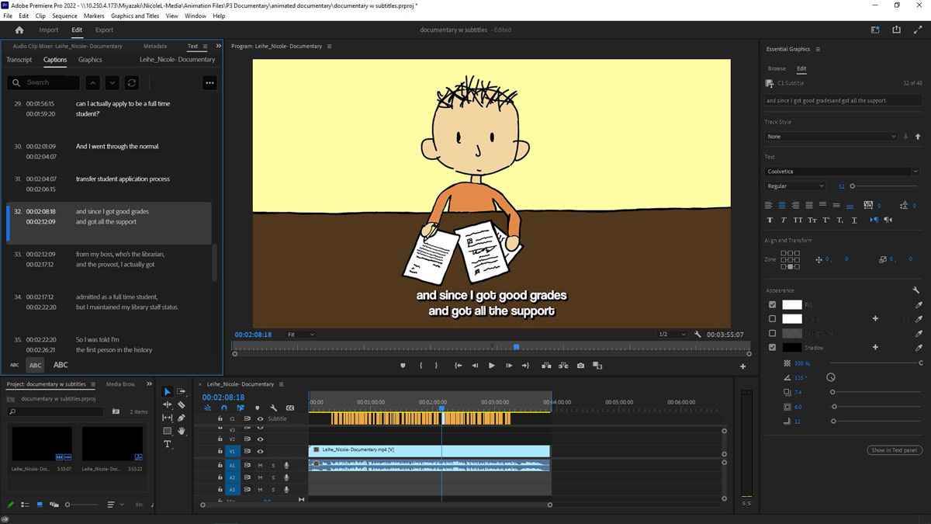This screenshot has width=931, height=524.
Task: Click the Home icon
Action: (x=19, y=30)
